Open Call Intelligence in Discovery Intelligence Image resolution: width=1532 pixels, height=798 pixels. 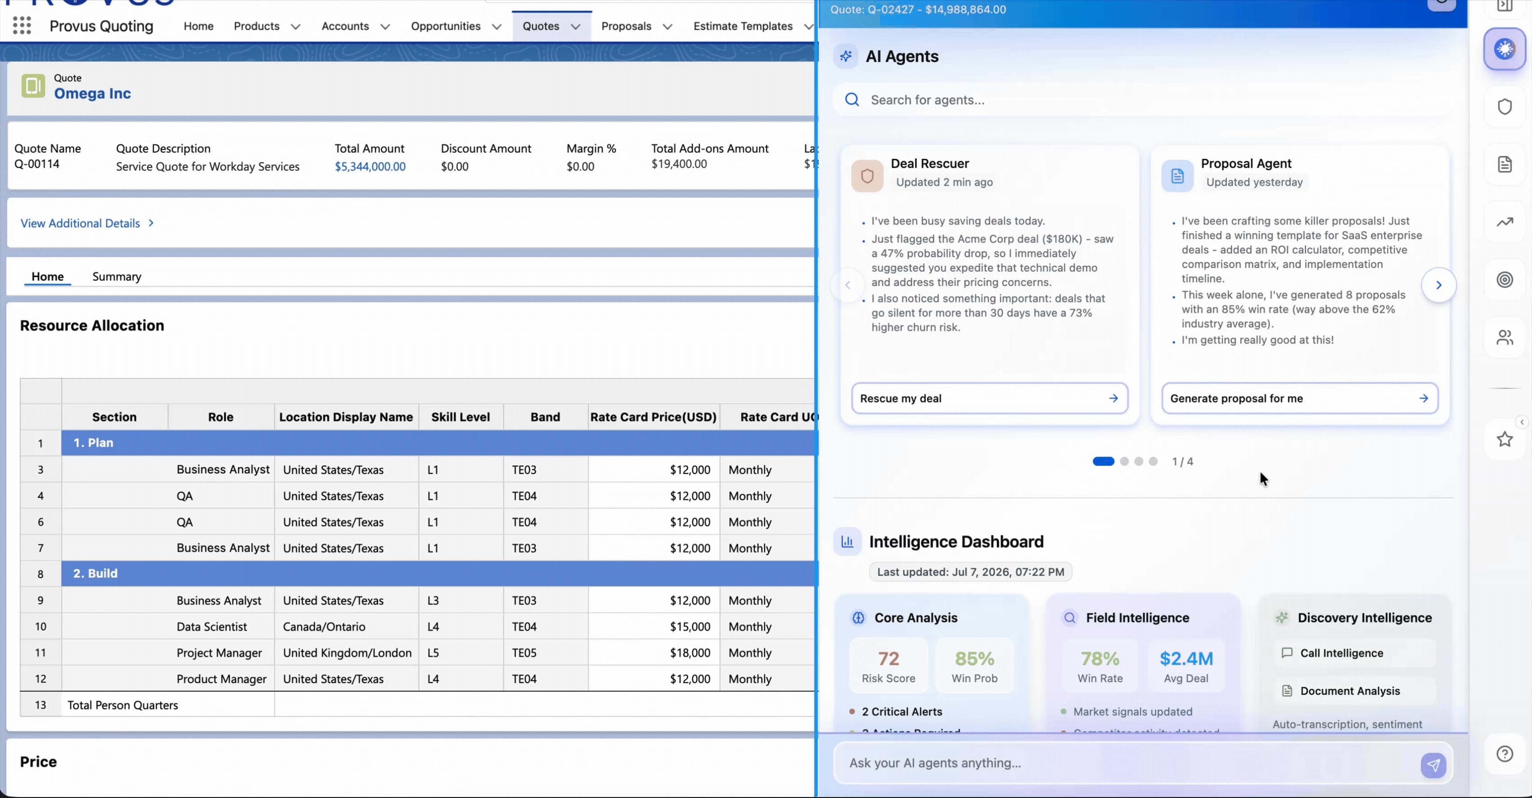[x=1355, y=653]
